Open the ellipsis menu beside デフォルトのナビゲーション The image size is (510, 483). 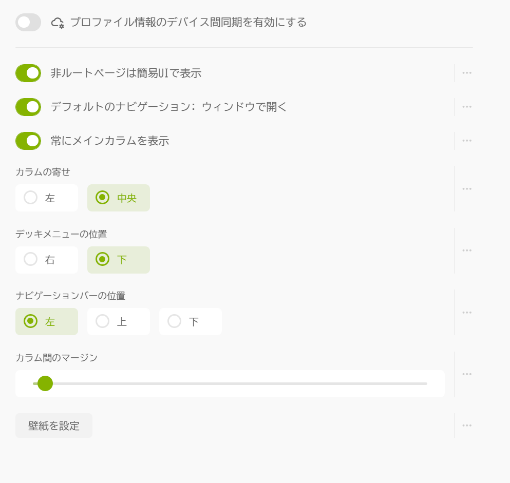(x=467, y=106)
